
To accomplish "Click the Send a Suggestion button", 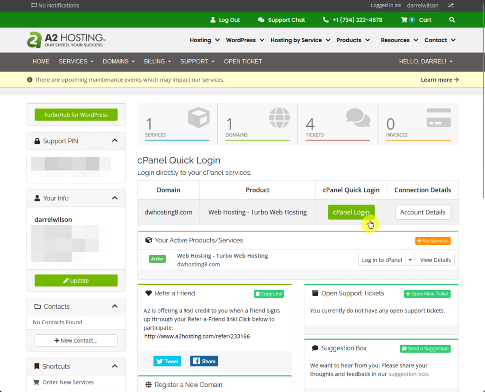I will tap(425, 349).
